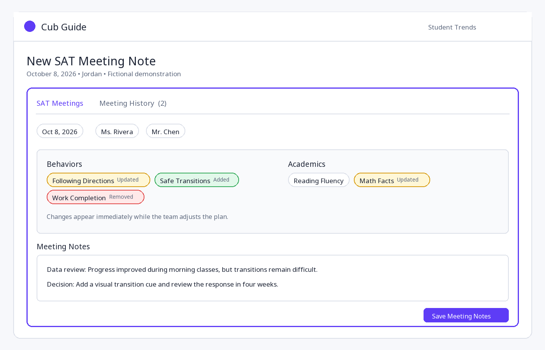The image size is (545, 350).
Task: Click the Safe Transitions behavior chip
Action: coord(197,180)
